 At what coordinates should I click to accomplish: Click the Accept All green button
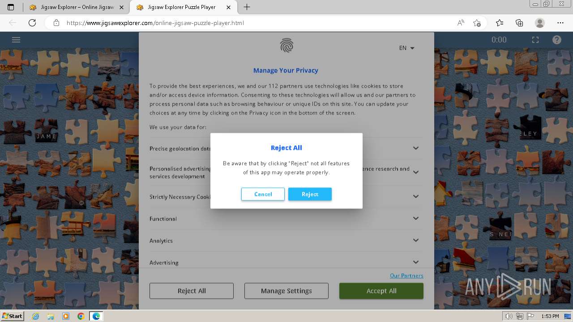[381, 291]
